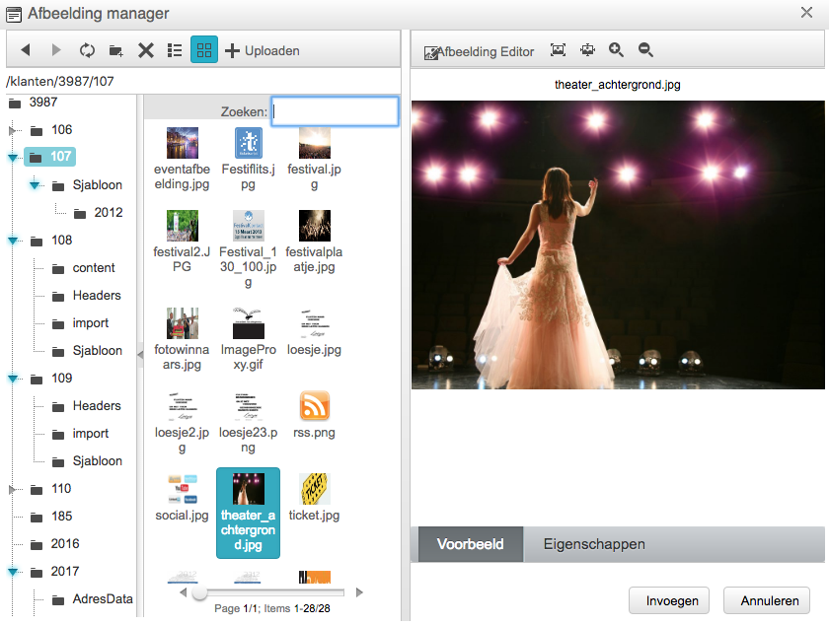Expand folder 110 in the tree
Viewport: 829px width, 625px height.
12,489
